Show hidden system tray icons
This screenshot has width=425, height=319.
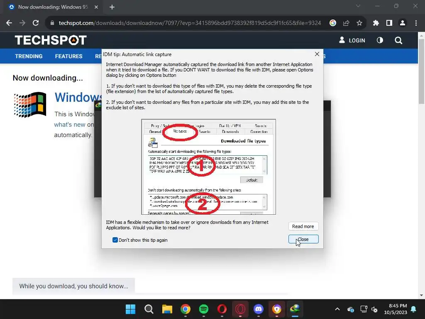point(337,309)
